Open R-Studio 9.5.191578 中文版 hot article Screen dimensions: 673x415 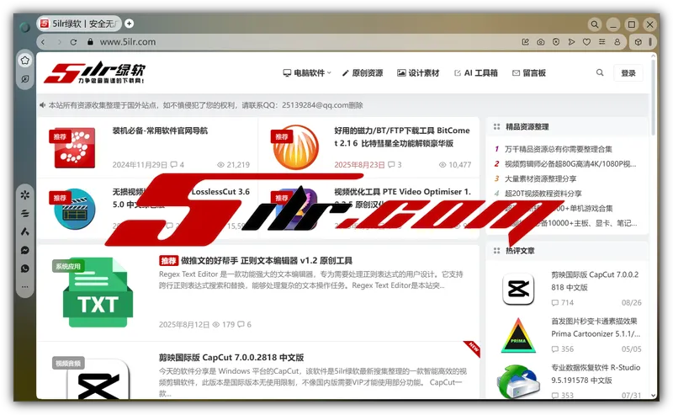[x=596, y=374]
